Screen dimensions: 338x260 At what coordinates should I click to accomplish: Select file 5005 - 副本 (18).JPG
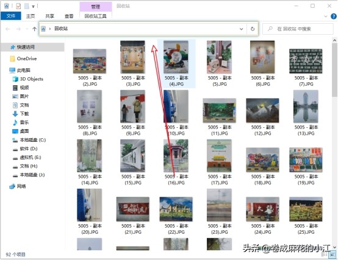pyautogui.click(x=262, y=166)
